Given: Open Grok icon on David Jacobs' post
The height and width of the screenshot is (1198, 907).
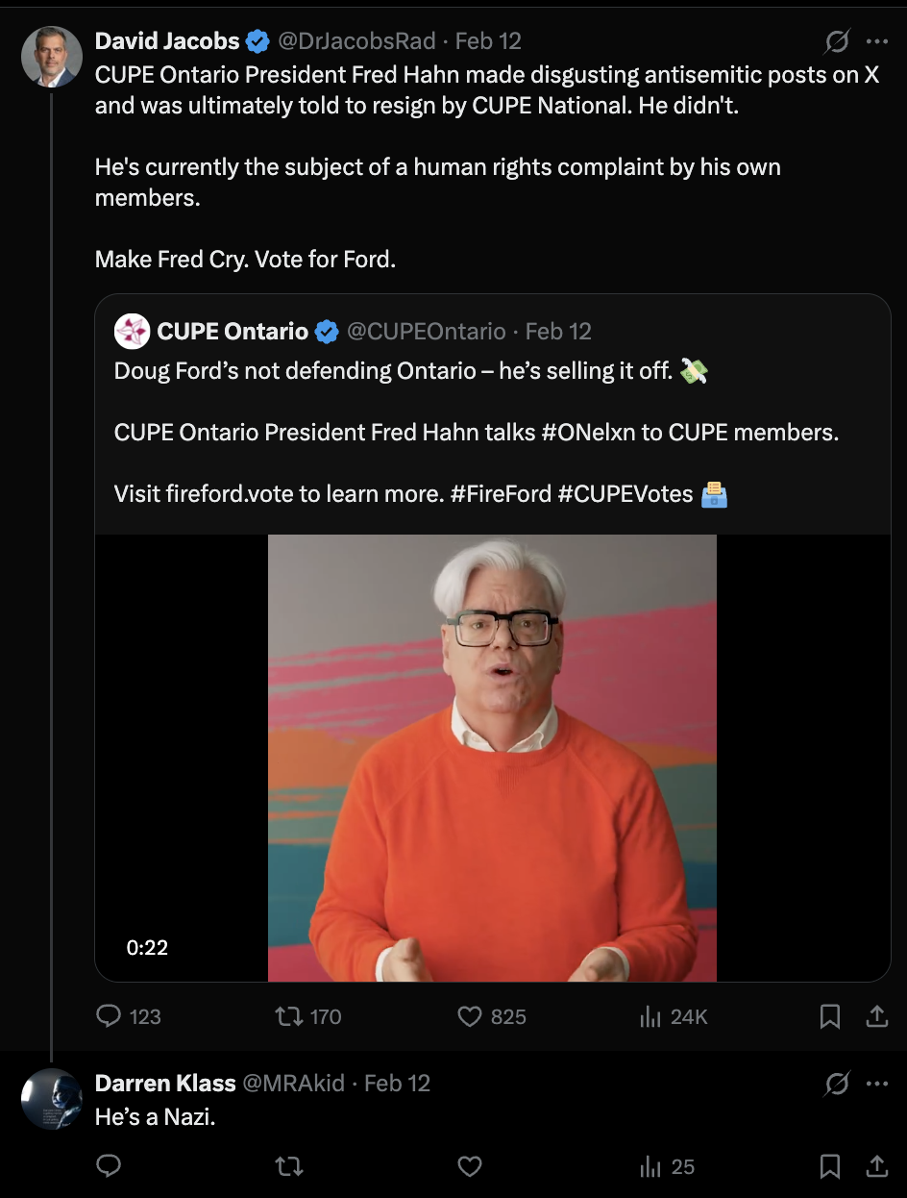Looking at the screenshot, I should point(837,41).
